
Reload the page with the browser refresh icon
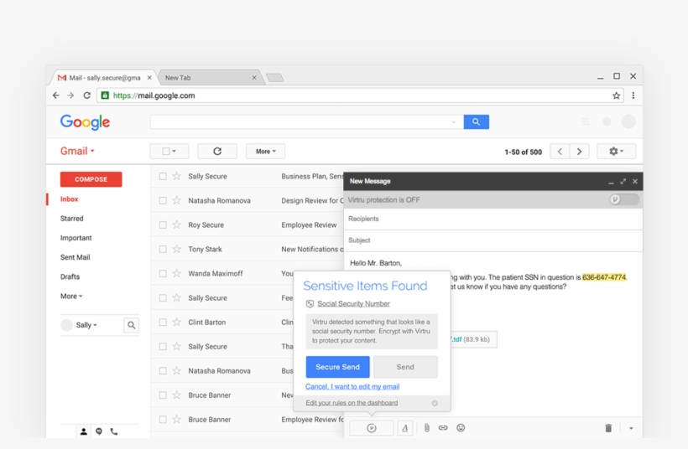point(87,95)
